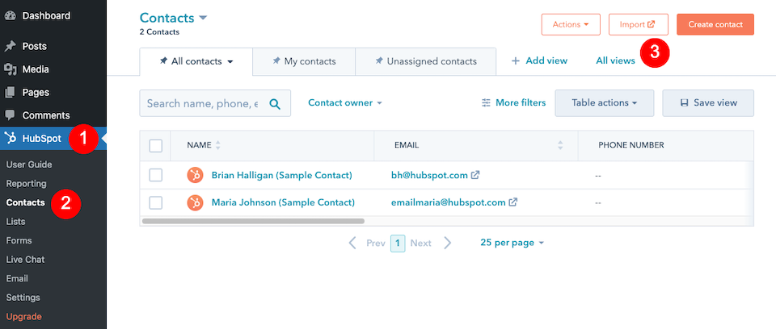Image resolution: width=776 pixels, height=329 pixels.
Task: Toggle the select-all contacts checkbox
Action: point(156,146)
